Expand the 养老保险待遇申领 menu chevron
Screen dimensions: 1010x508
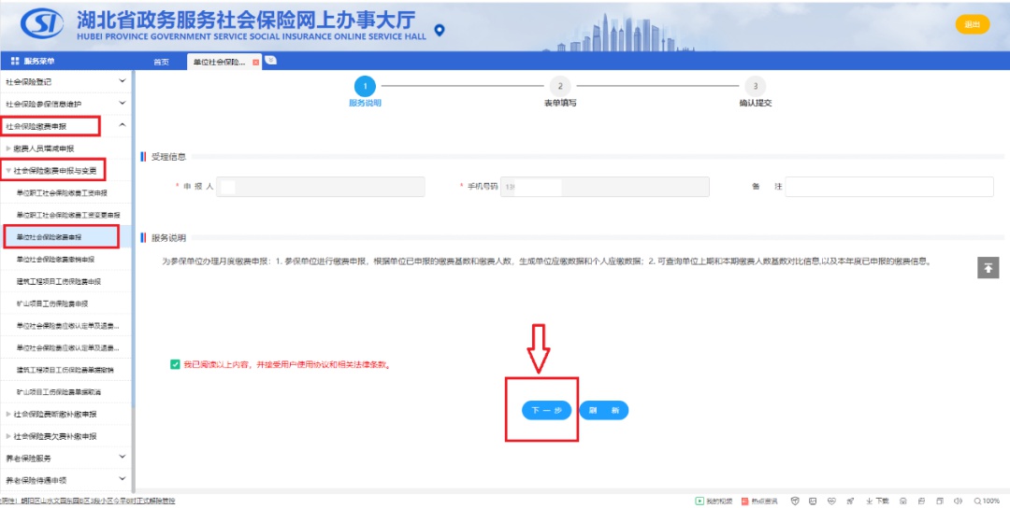pos(123,479)
